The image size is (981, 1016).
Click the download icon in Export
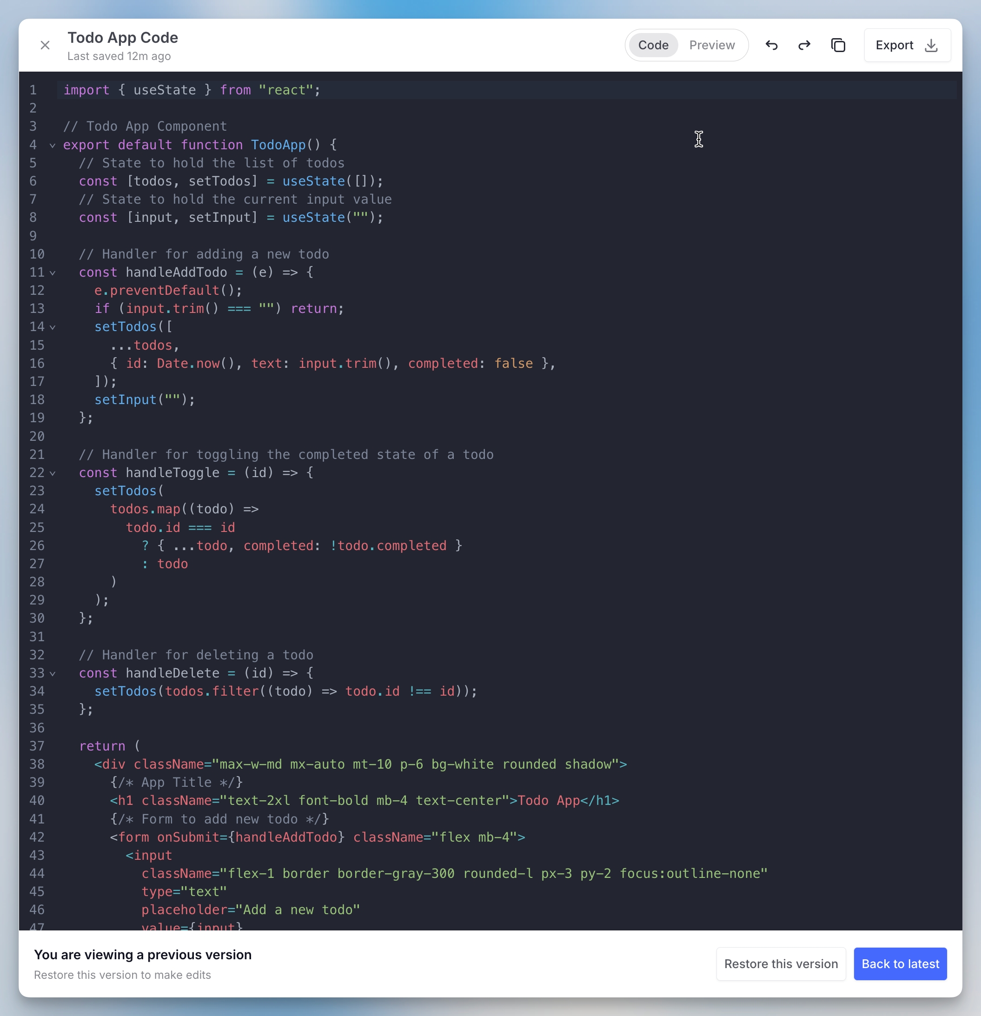click(x=931, y=45)
